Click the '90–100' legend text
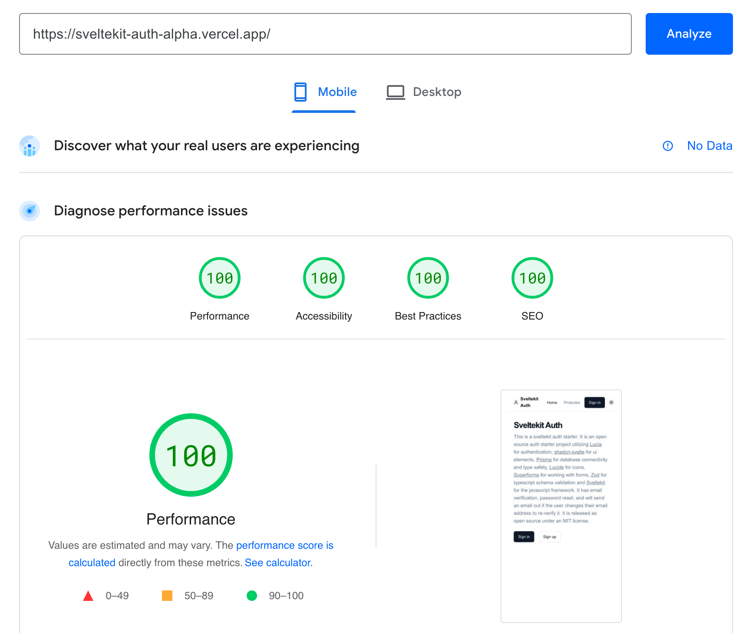746x633 pixels. 286,596
